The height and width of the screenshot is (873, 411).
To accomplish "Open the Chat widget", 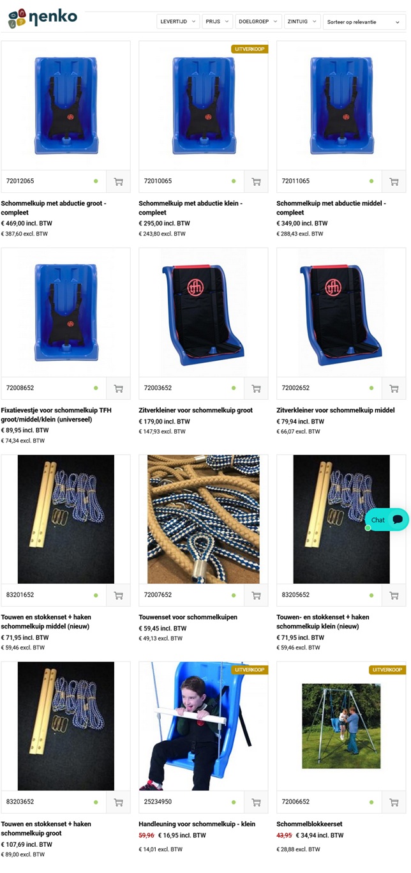I will 387,520.
